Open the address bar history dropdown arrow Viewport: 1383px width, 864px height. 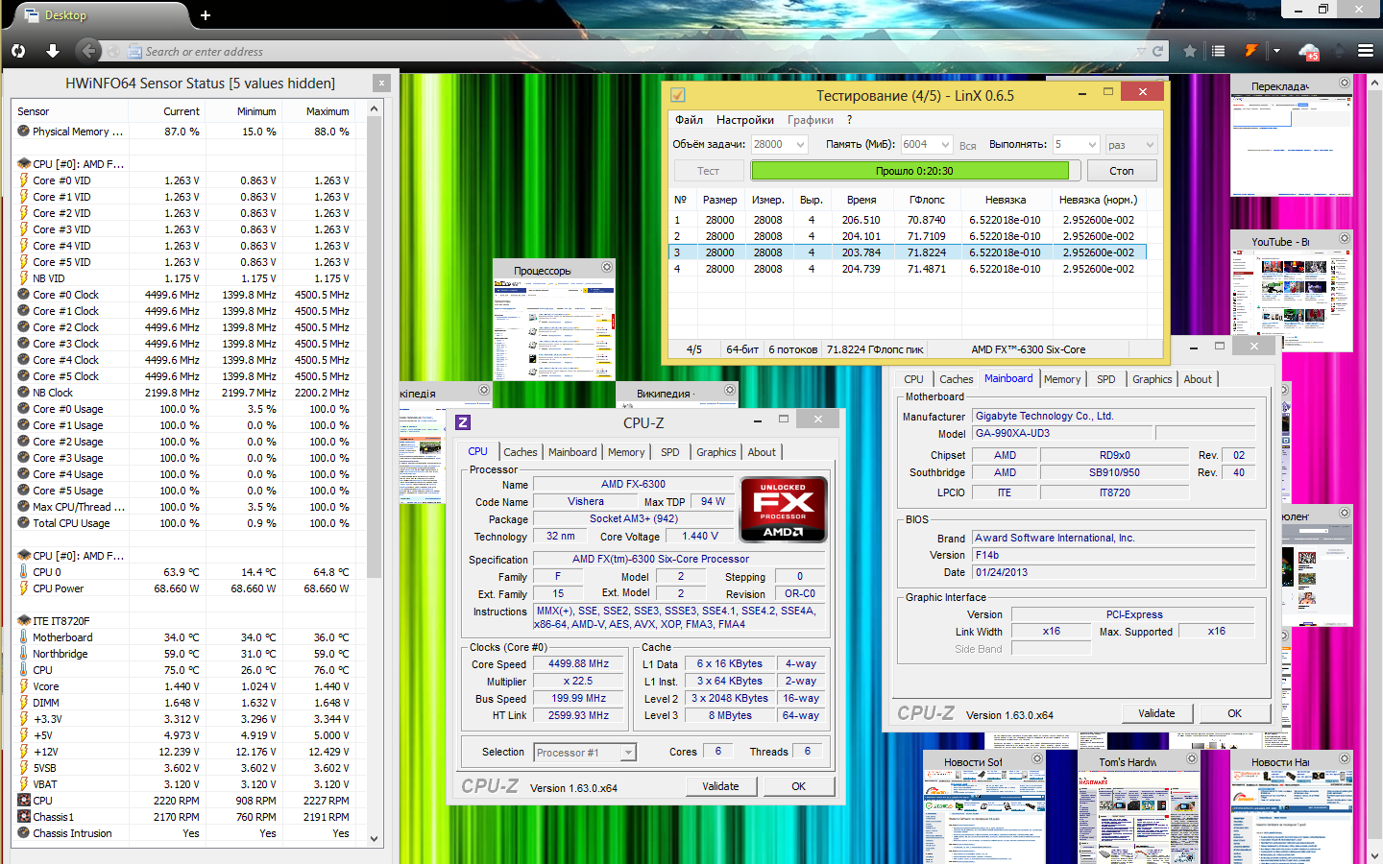(x=1141, y=52)
